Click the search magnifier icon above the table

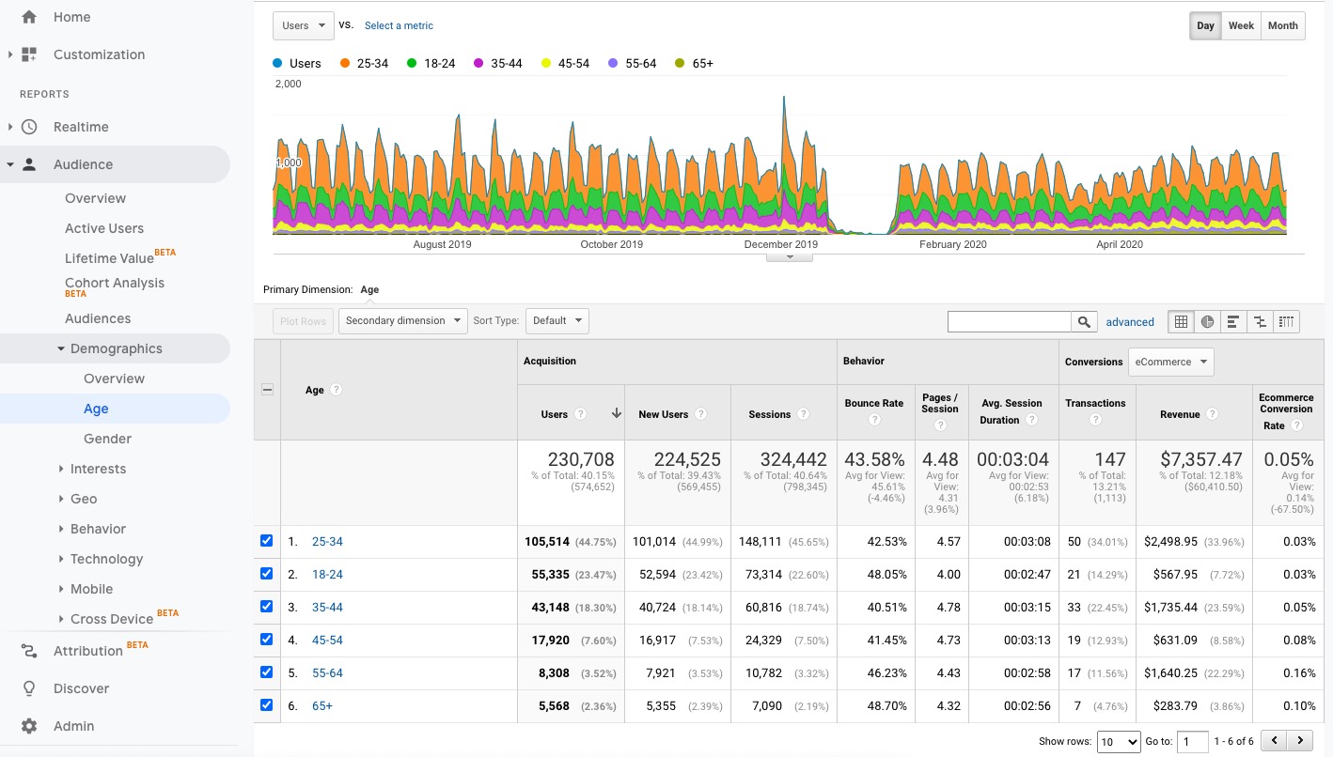click(x=1085, y=321)
